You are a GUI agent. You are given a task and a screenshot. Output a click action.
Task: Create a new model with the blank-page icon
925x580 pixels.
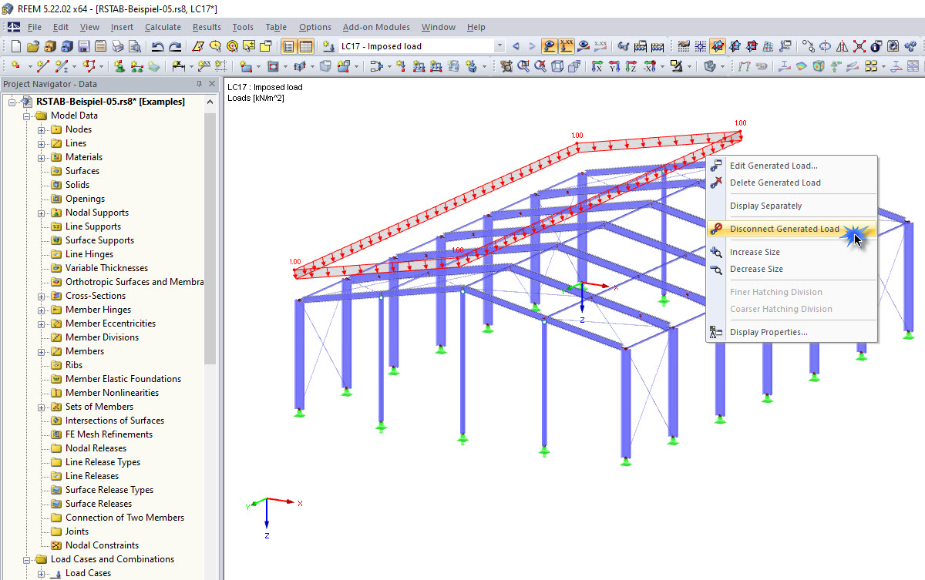click(x=15, y=45)
